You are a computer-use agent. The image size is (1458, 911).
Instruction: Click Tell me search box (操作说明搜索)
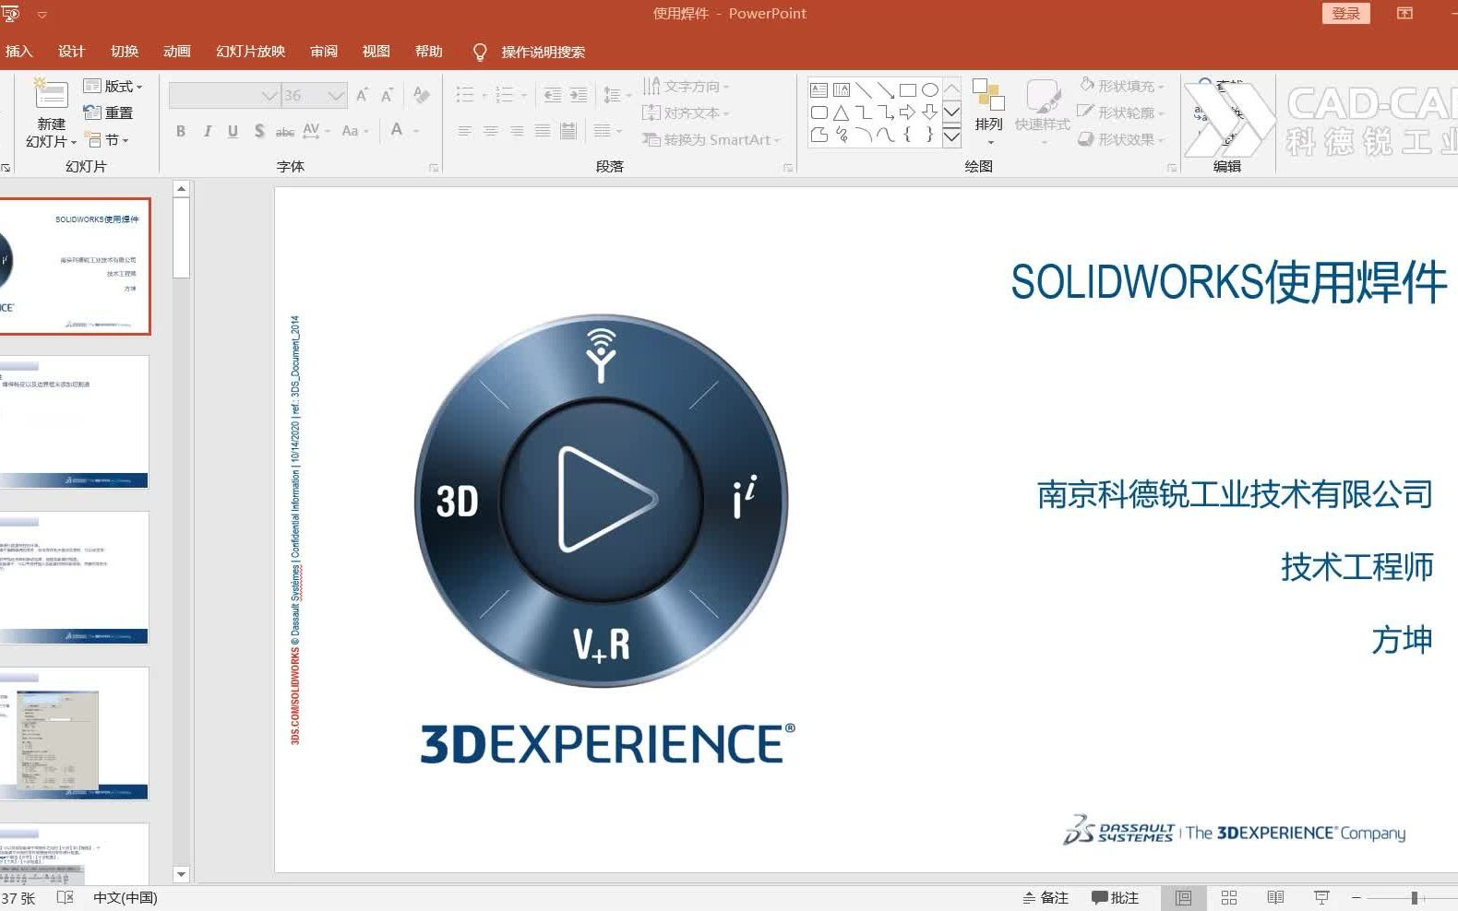pyautogui.click(x=543, y=52)
